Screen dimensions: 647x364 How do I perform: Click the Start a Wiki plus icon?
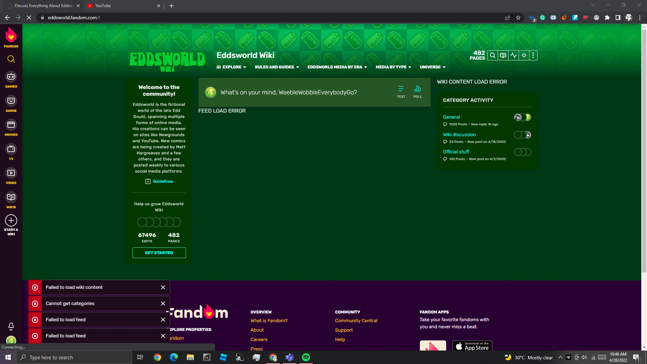[11, 221]
